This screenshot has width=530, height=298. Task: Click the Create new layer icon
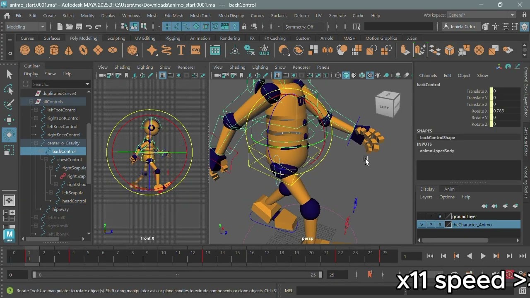click(505, 206)
